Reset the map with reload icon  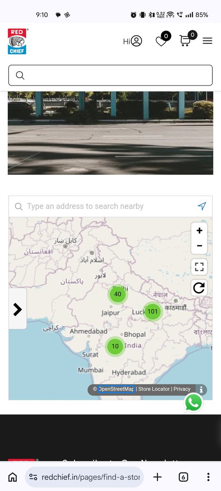(199, 288)
